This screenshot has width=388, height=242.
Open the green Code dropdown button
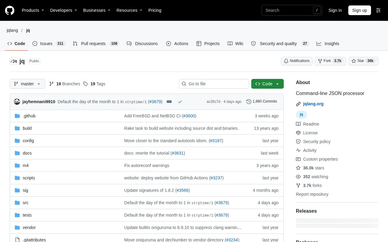click(267, 84)
